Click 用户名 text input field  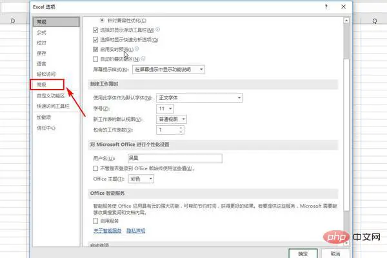click(175, 158)
